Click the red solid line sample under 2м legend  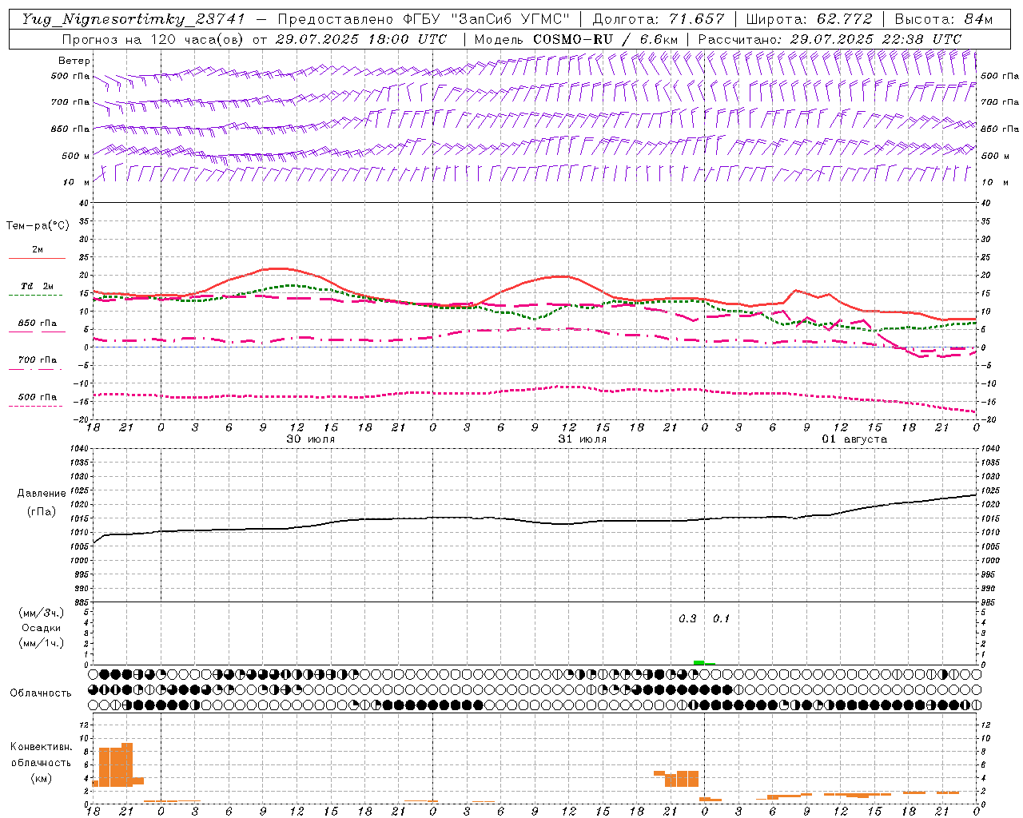point(37,258)
